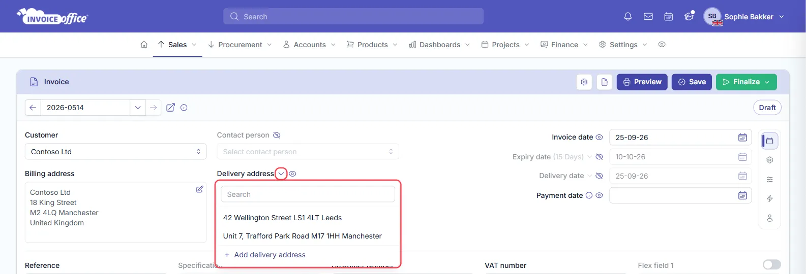Open the Projects menu
The width and height of the screenshot is (806, 274).
pyautogui.click(x=505, y=45)
